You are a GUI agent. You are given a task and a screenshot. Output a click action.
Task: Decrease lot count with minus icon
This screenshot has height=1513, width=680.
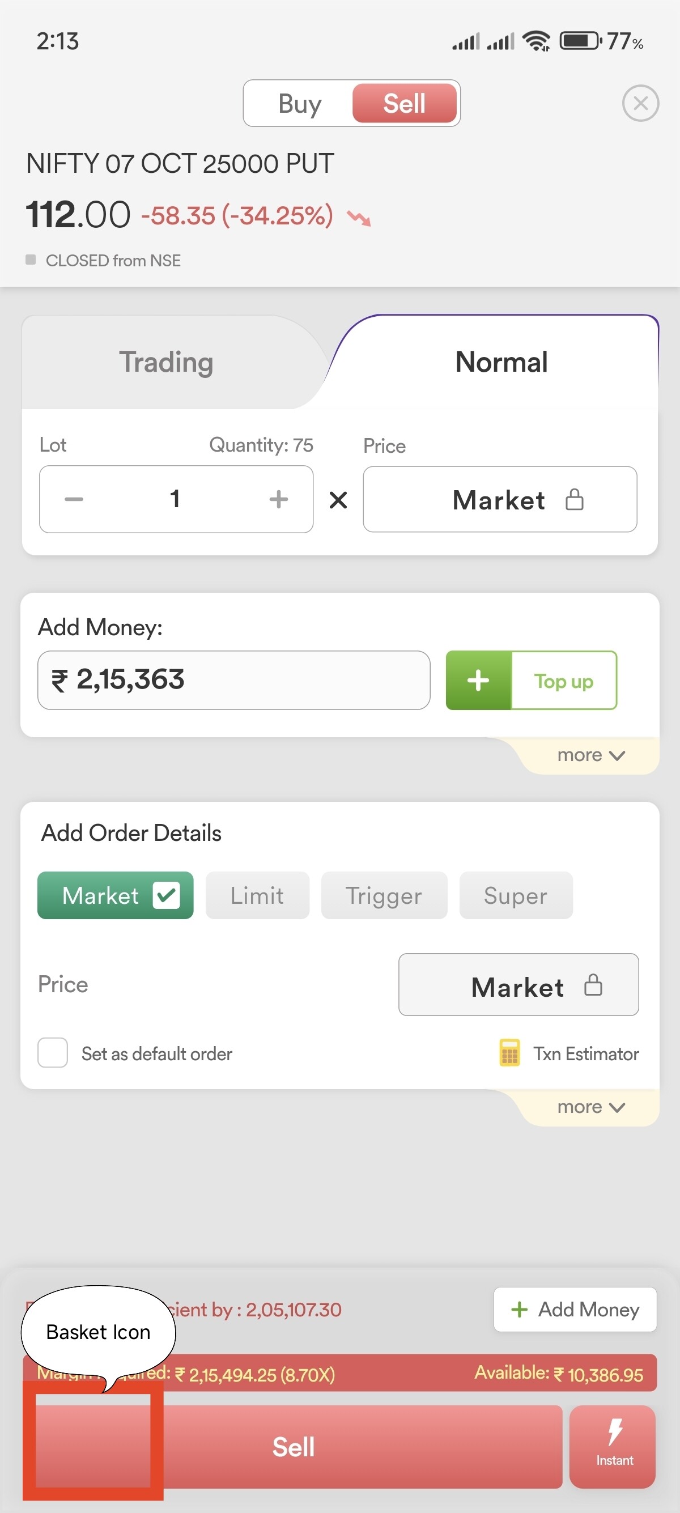[74, 499]
